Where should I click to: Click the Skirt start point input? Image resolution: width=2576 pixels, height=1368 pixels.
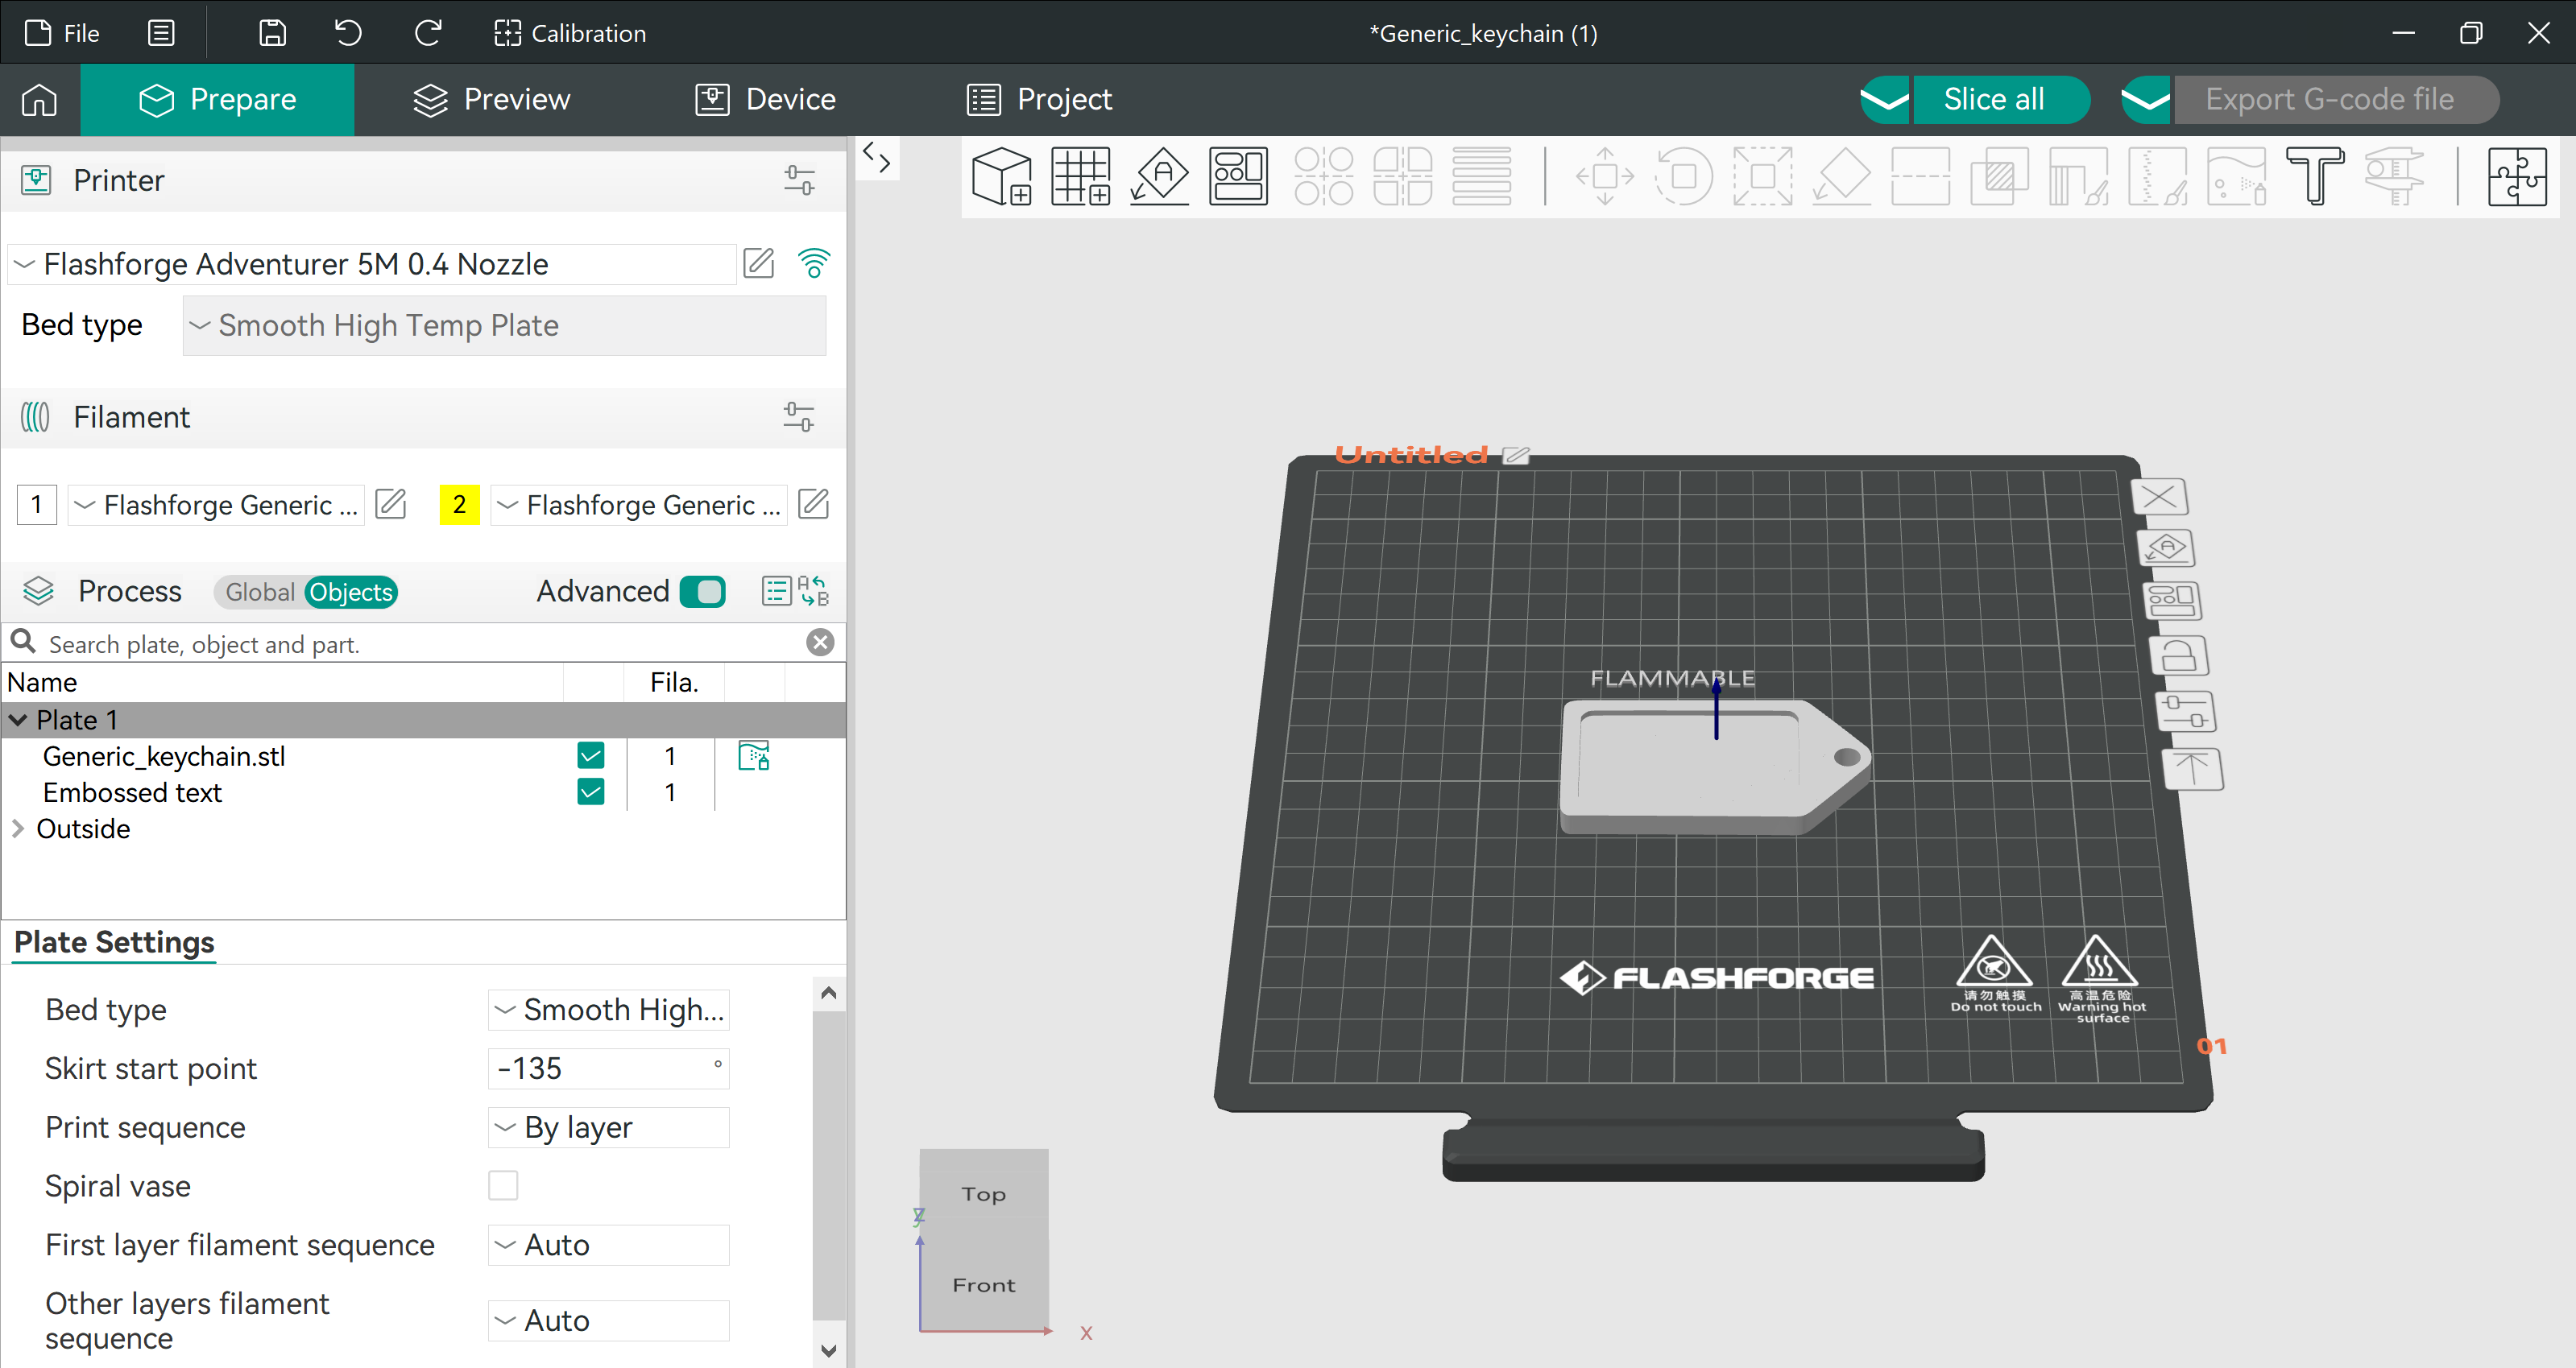click(609, 1068)
